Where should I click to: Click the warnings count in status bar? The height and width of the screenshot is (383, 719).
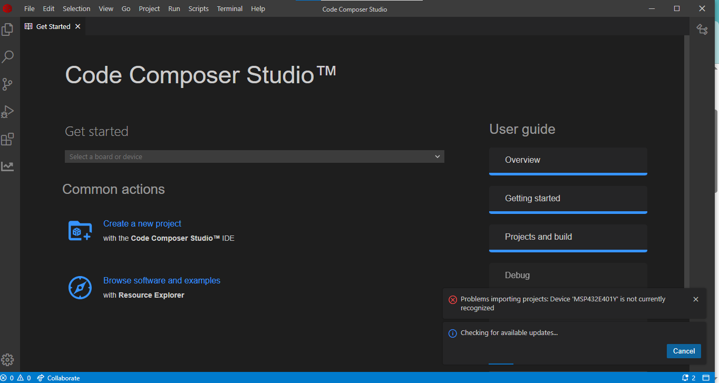click(x=24, y=378)
